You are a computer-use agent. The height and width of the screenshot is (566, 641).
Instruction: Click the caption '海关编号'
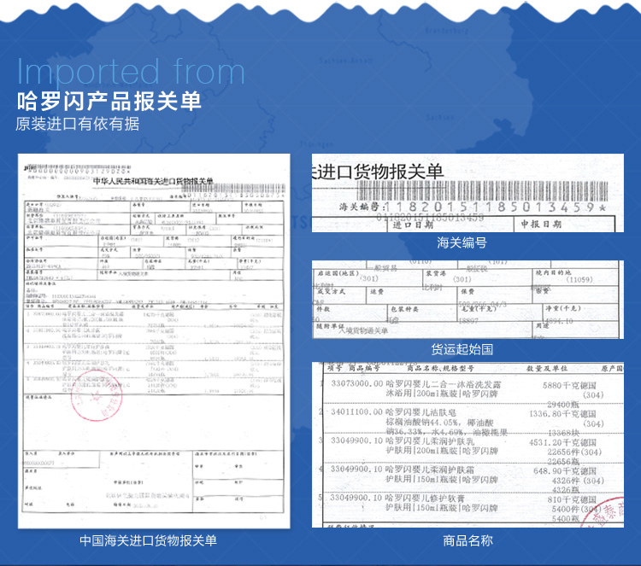(x=462, y=242)
